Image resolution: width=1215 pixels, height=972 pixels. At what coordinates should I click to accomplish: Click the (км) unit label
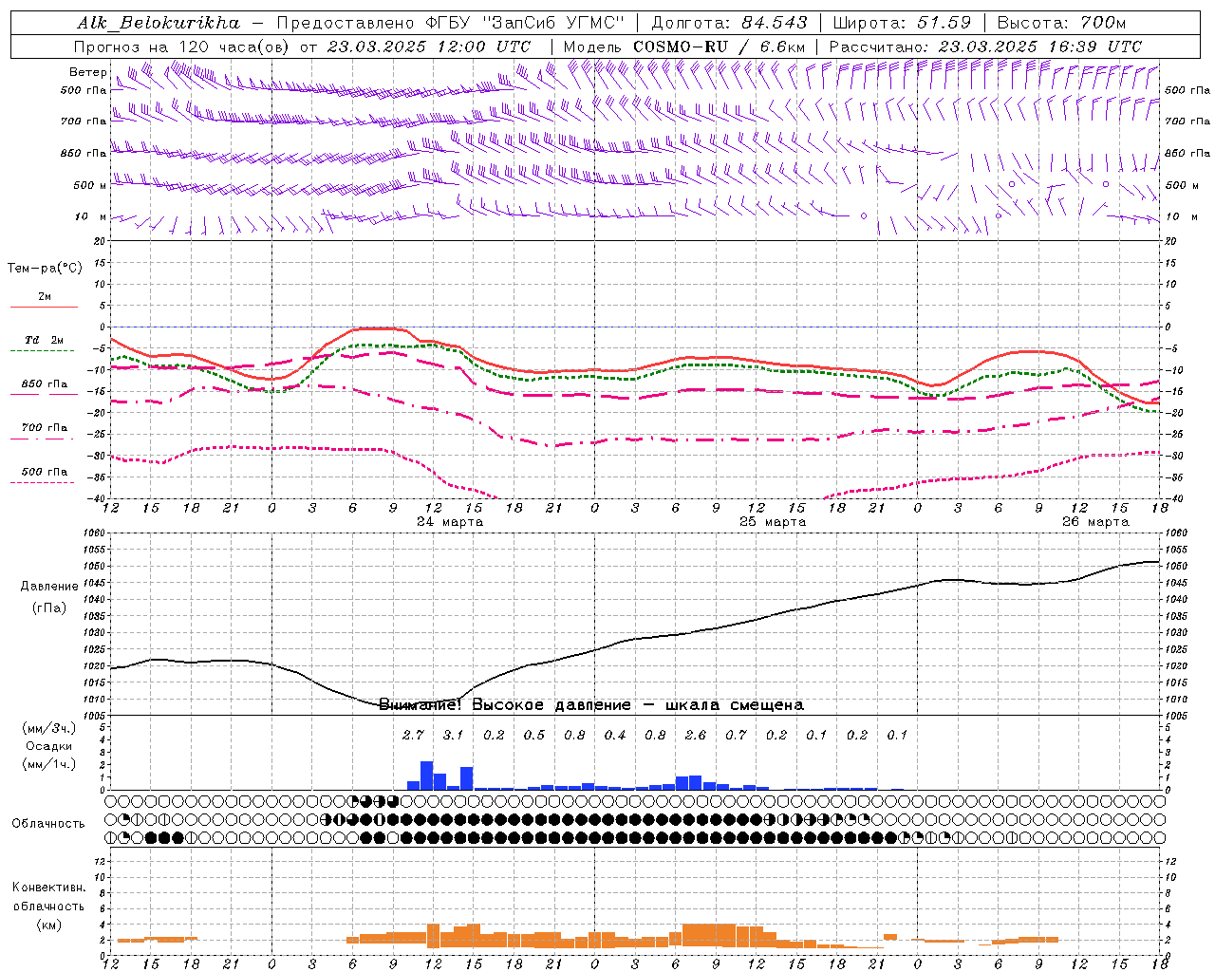48,925
